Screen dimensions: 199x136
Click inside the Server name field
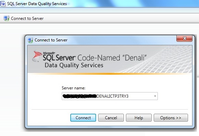110,96
